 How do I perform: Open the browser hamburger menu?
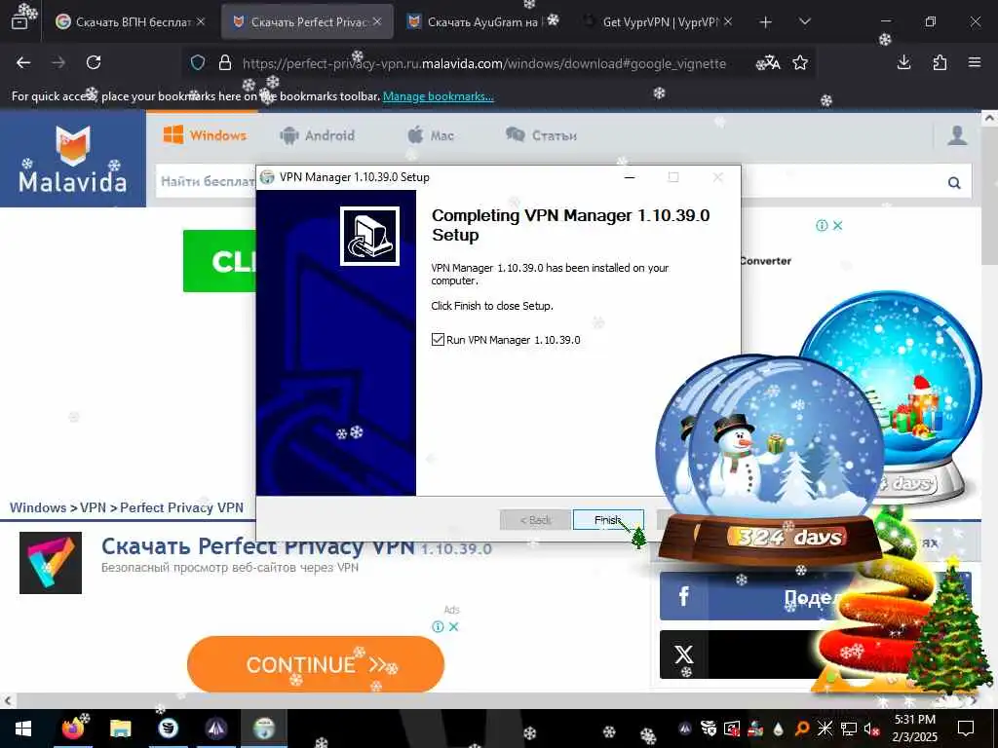[x=975, y=62]
